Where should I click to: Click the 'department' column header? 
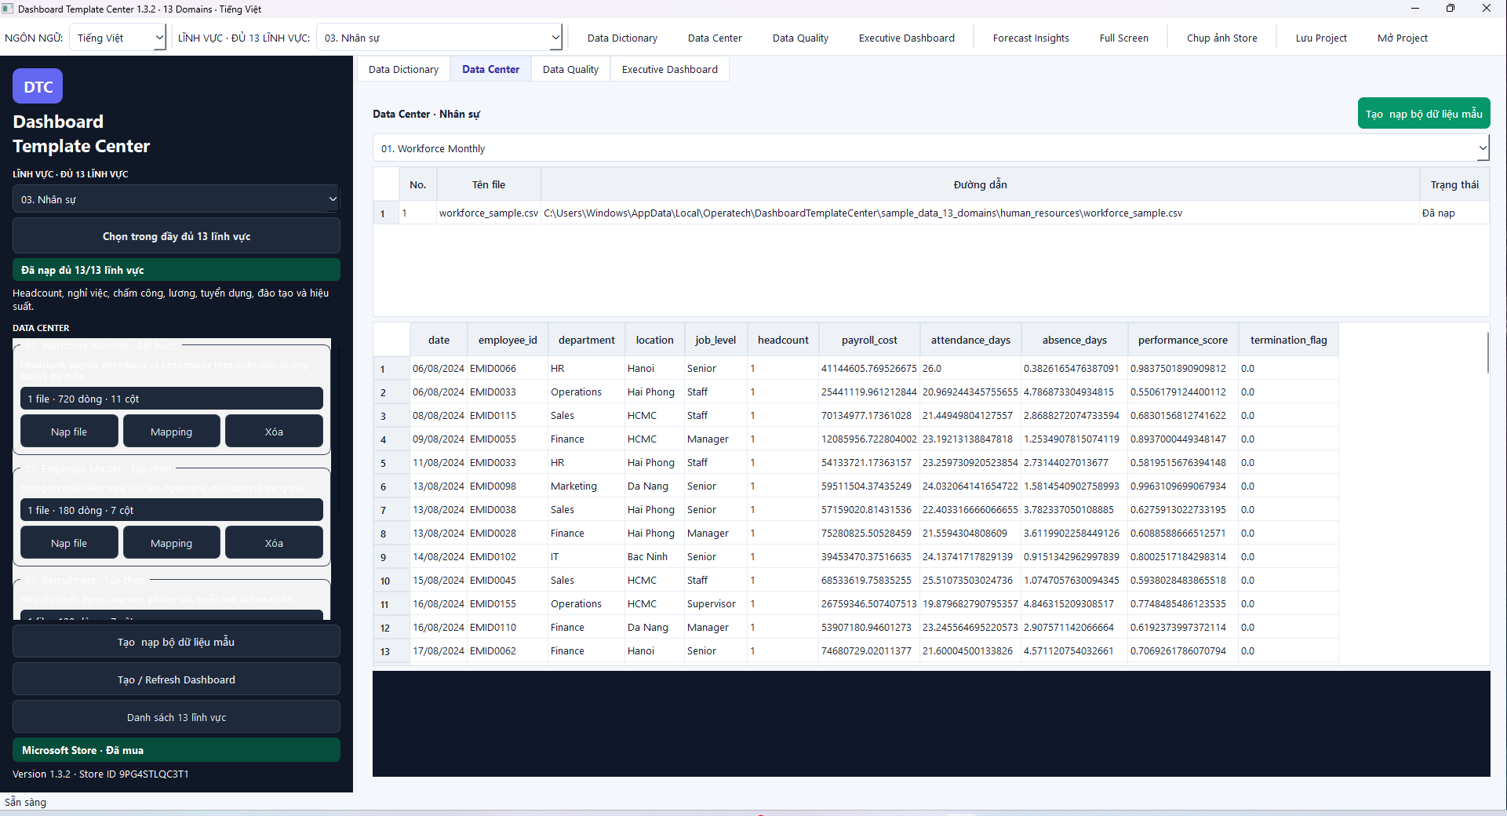(x=586, y=340)
